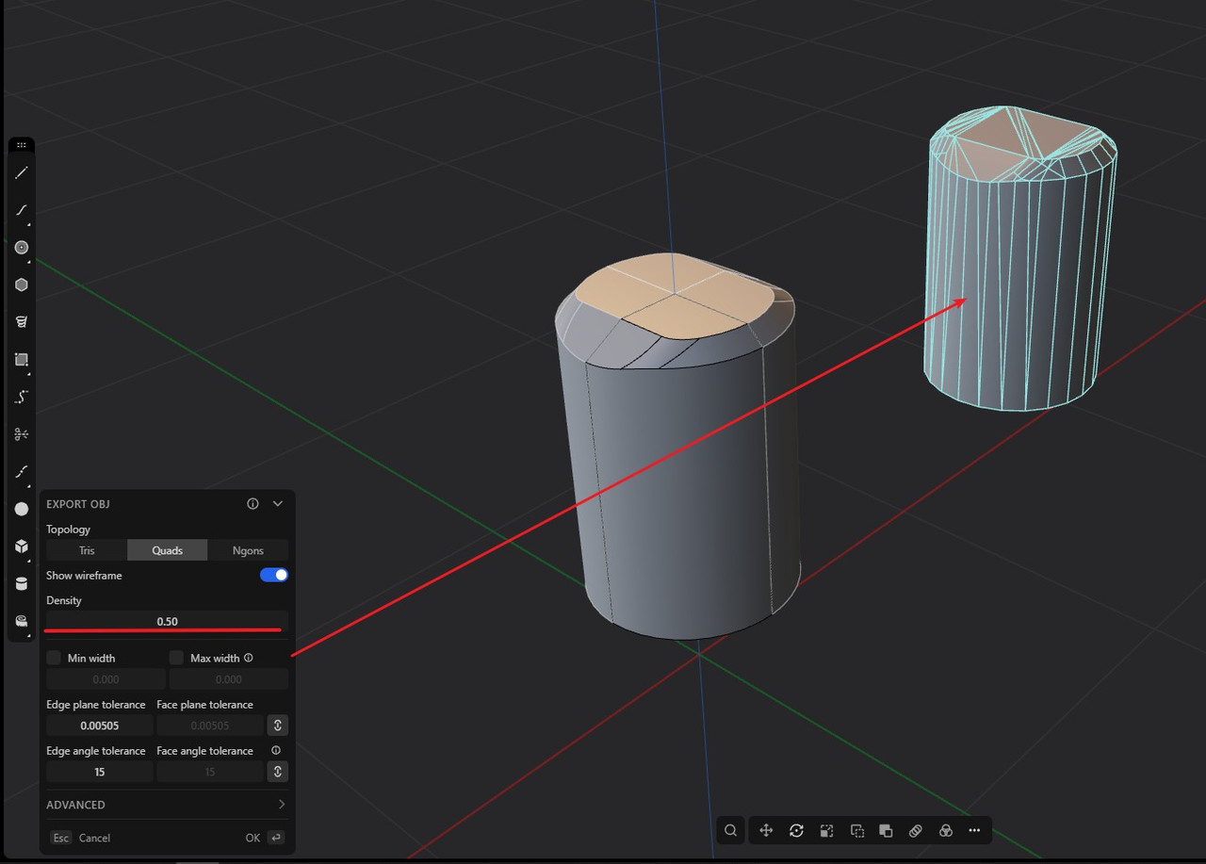
Task: Activate the array rings tool
Action: click(916, 830)
